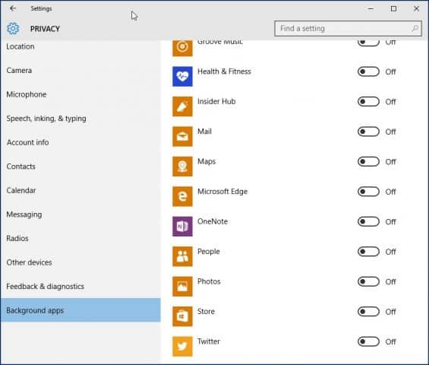Switch on Microsoft Edge background toggle

tap(368, 192)
